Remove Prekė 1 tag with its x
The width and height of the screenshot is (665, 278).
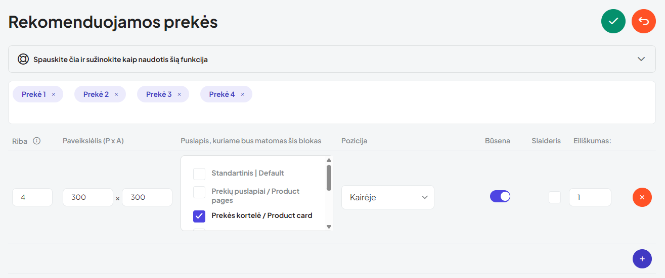(53, 94)
